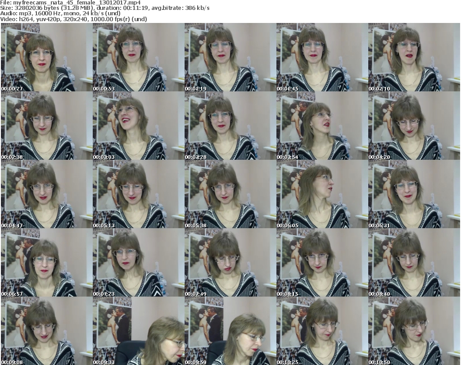This screenshot has width=461, height=365.
Task: Click the file name line in header
Action: [x=70, y=3]
